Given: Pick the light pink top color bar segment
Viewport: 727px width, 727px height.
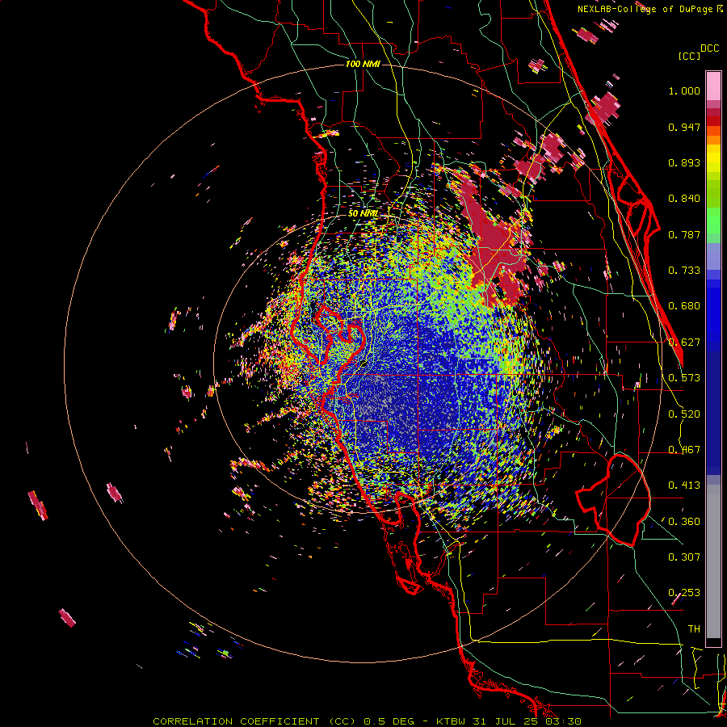Looking at the screenshot, I should pos(713,86).
